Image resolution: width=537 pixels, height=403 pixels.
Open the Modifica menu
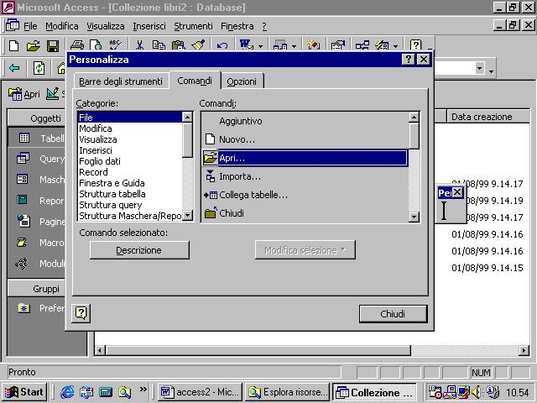pos(61,26)
